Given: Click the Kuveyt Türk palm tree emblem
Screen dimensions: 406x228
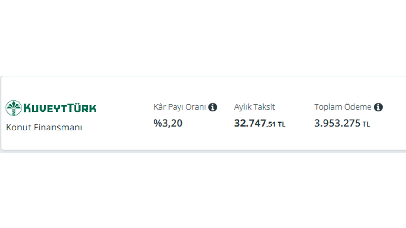Looking at the screenshot, I should click(14, 108).
